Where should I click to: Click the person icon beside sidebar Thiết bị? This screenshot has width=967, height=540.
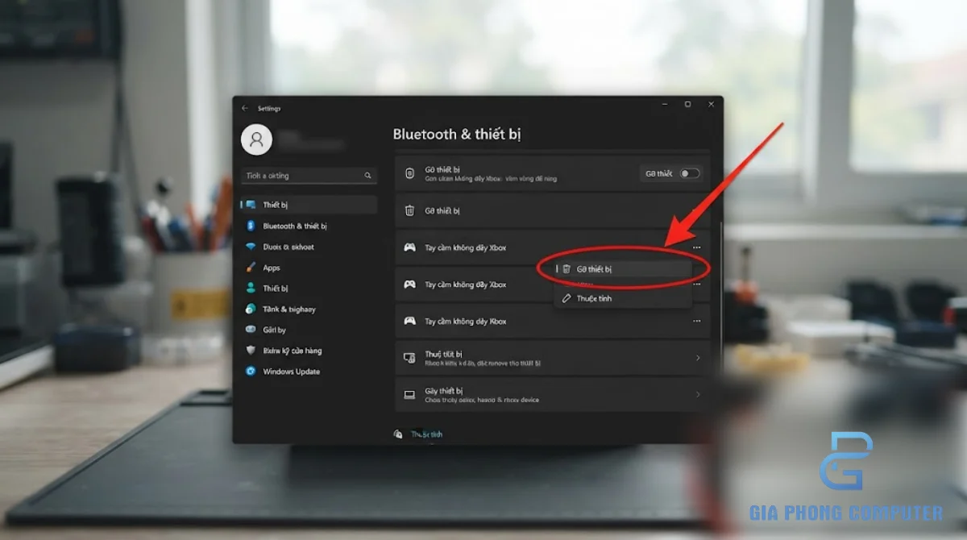point(251,289)
